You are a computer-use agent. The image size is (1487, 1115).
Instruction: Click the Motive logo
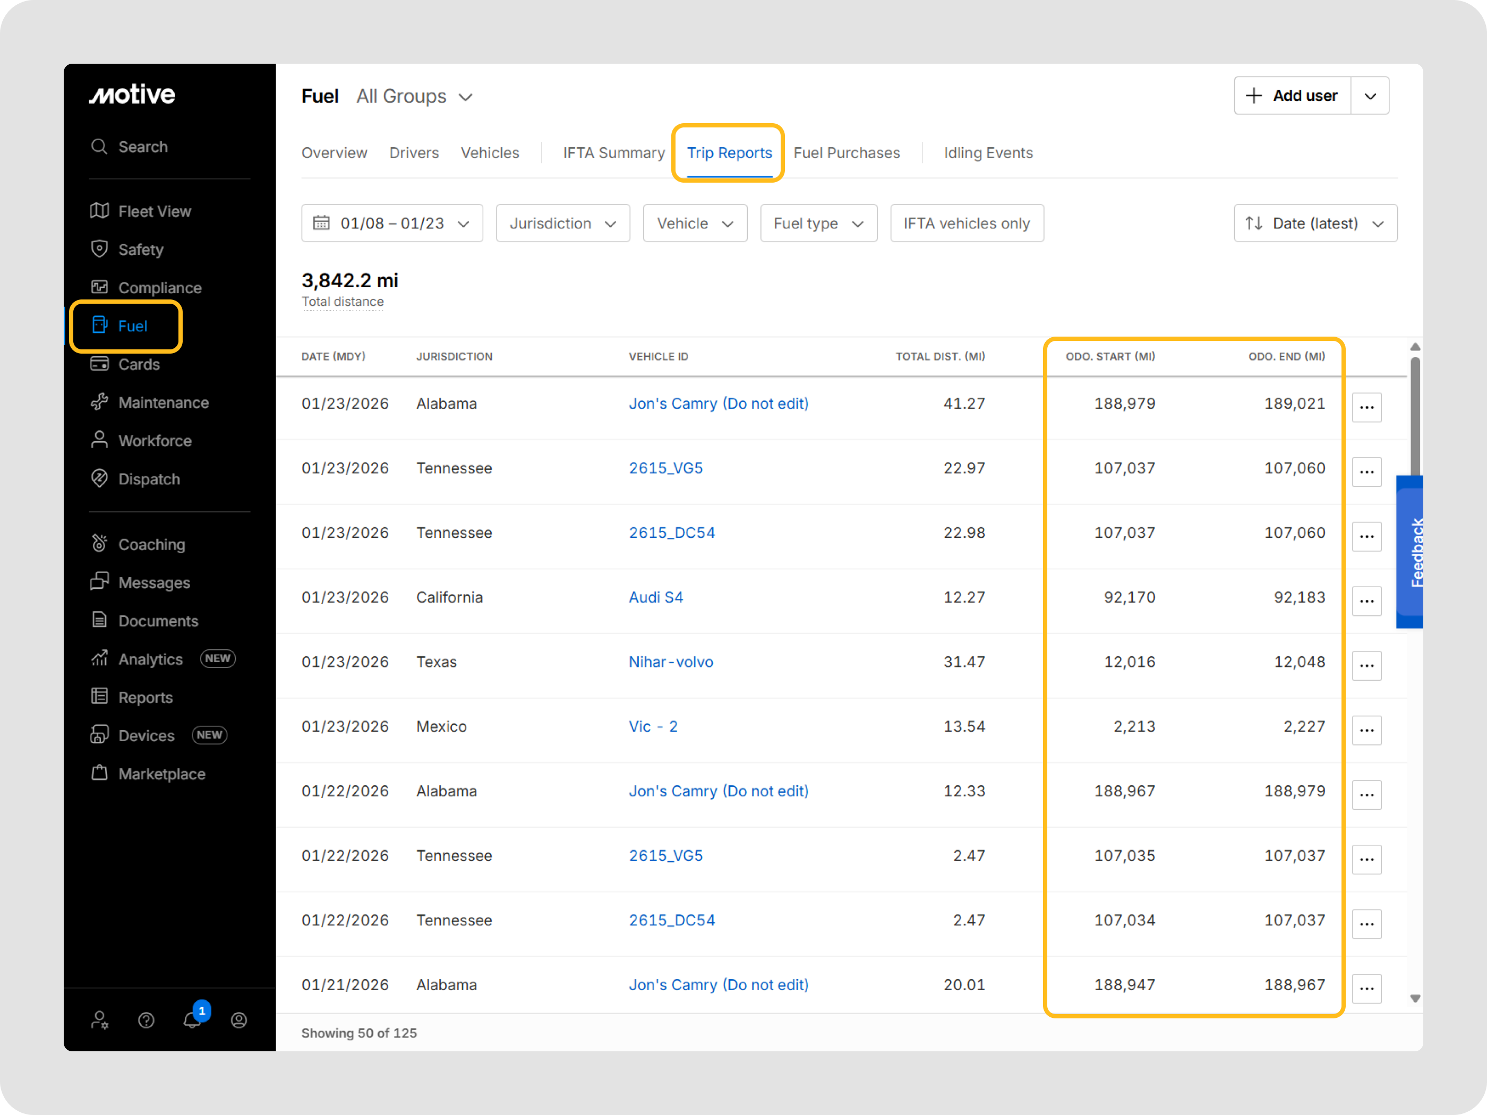pyautogui.click(x=132, y=95)
